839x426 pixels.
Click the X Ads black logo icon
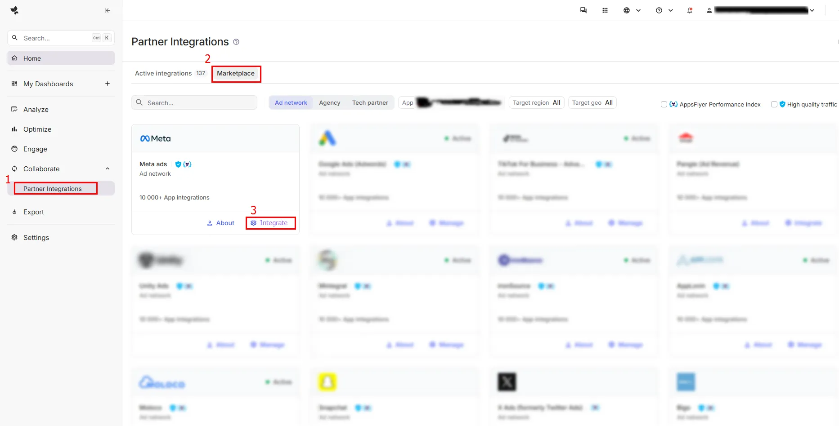[507, 382]
